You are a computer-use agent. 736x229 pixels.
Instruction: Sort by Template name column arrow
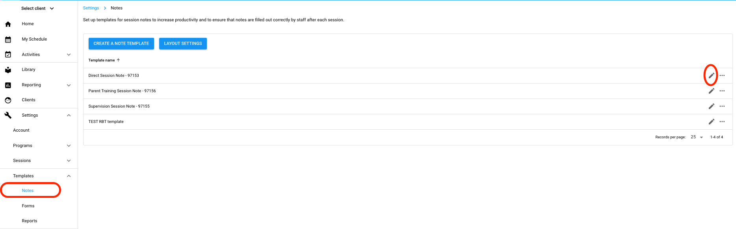[x=118, y=60]
